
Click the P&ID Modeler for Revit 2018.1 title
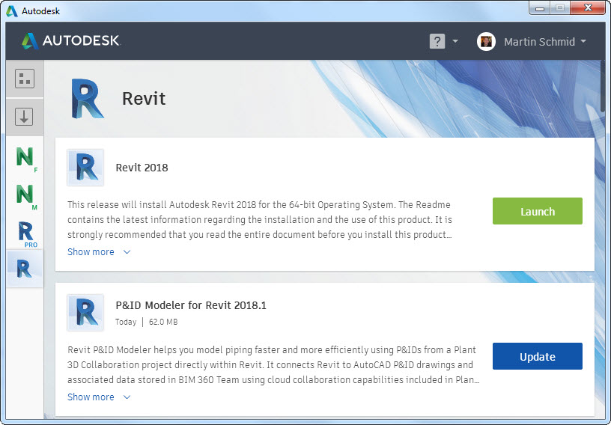click(191, 305)
